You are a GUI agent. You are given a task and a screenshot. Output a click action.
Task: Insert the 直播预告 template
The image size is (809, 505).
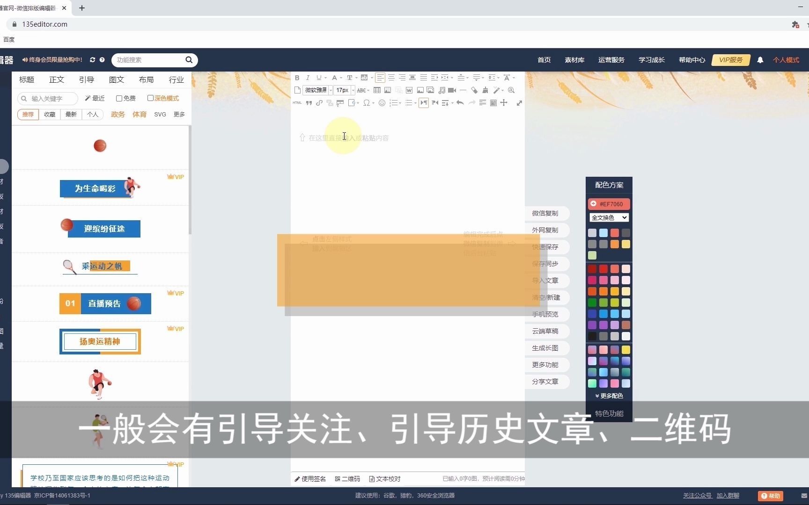tap(105, 303)
